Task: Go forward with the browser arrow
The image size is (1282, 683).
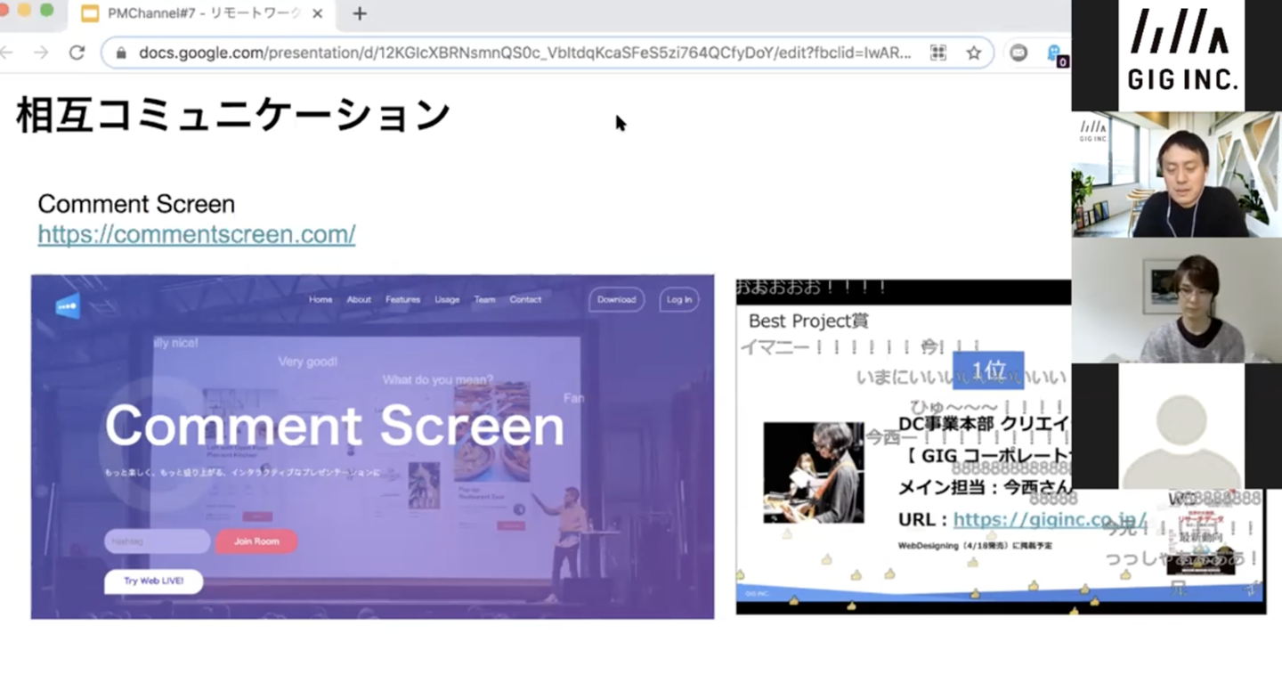Action: pos(41,53)
